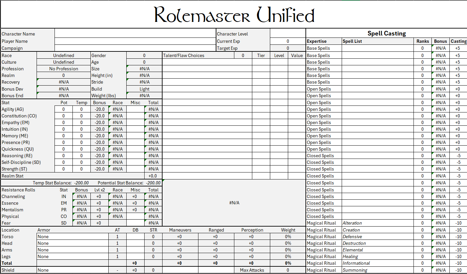This screenshot has height=274, width=467.
Task: Click the Temp Stat Balance value -200.00
Action: coord(81,183)
